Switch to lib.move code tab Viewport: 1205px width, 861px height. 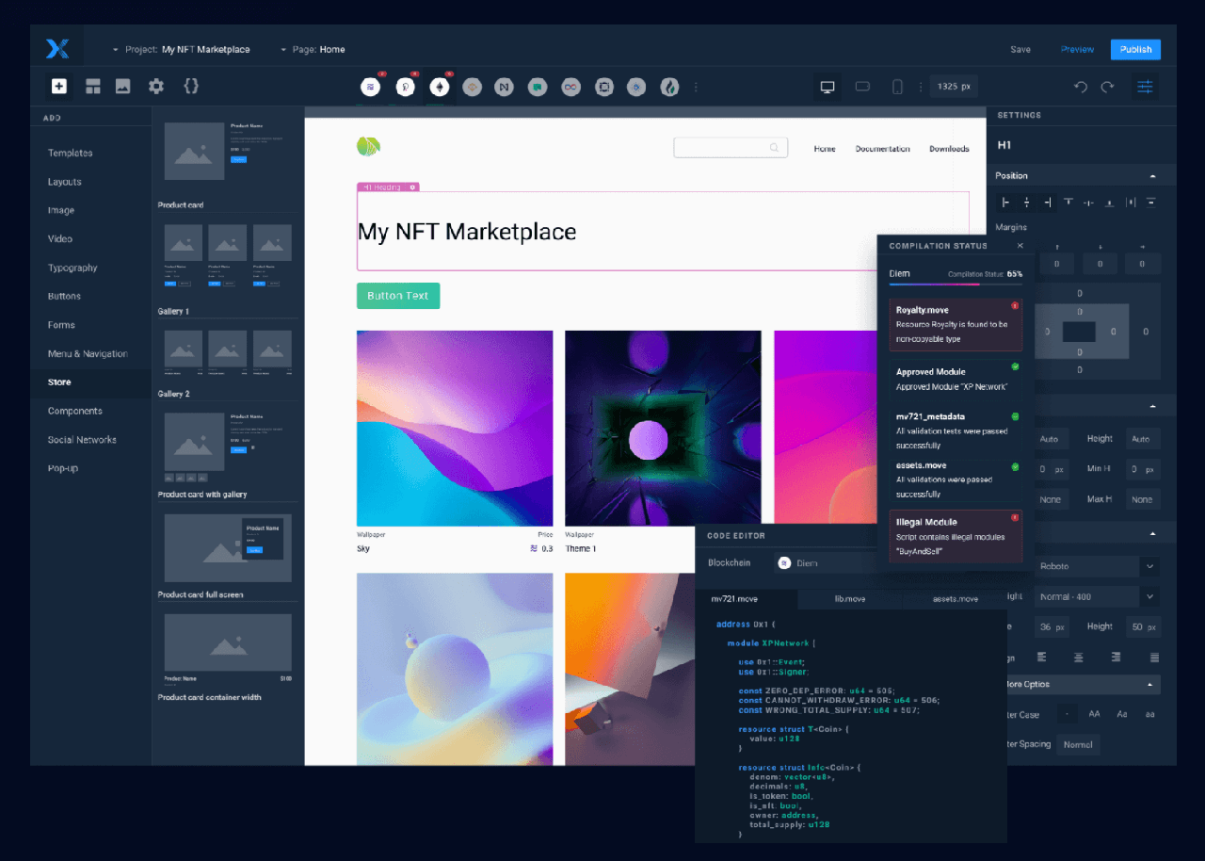click(x=850, y=599)
